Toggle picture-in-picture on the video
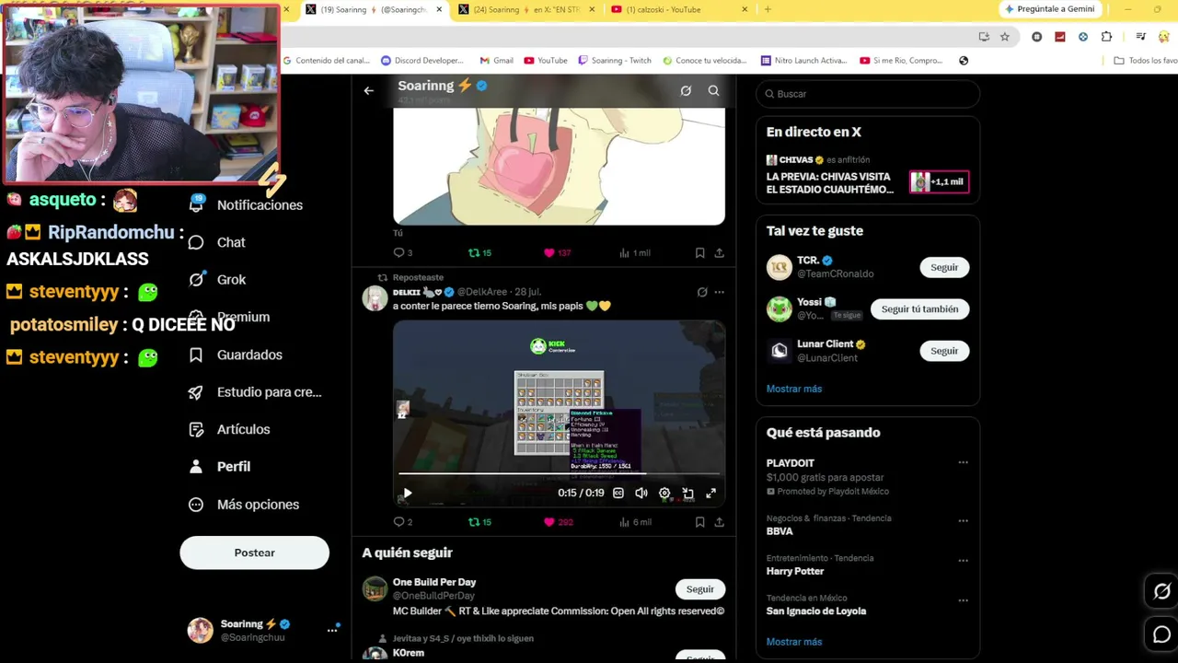The image size is (1178, 663). [687, 493]
